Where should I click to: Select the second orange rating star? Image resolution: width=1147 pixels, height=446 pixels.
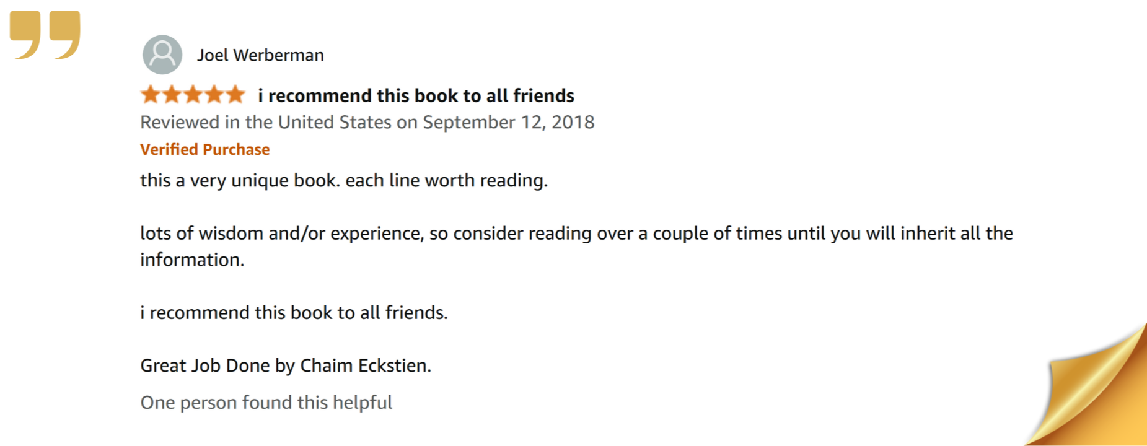(x=172, y=95)
